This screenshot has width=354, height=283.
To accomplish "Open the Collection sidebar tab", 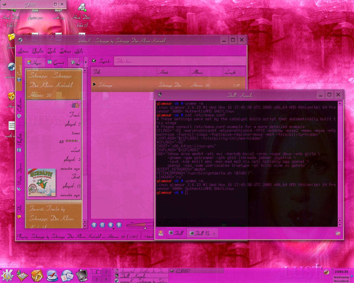I will pos(19,108).
